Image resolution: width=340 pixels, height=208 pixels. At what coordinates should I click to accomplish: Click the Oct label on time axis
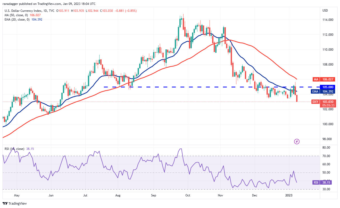[x=188, y=195]
